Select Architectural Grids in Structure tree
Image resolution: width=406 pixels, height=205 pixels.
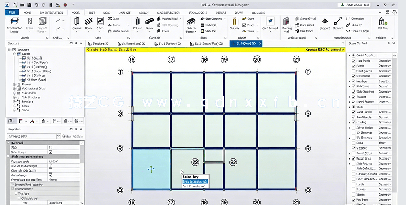click(33, 88)
